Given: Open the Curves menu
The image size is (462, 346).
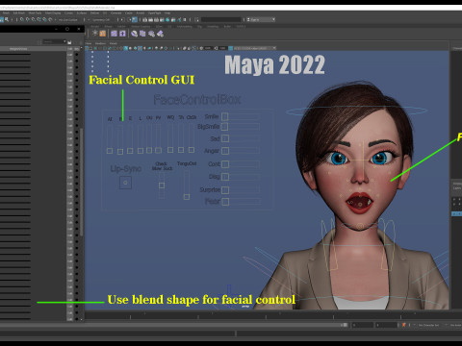Looking at the screenshot, I should (68, 12).
